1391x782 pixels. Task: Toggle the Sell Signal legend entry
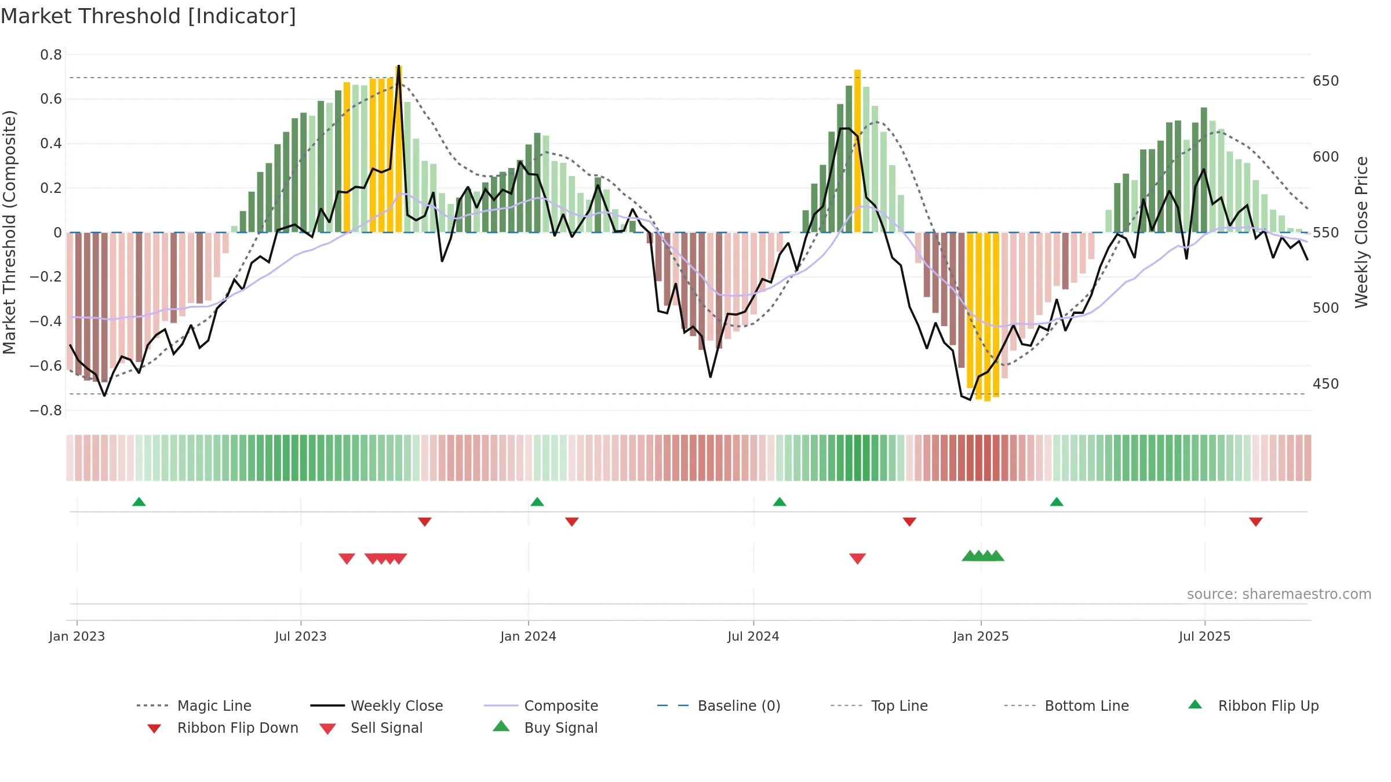(x=371, y=728)
